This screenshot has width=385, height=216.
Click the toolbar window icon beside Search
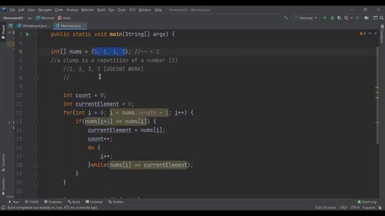(x=375, y=18)
